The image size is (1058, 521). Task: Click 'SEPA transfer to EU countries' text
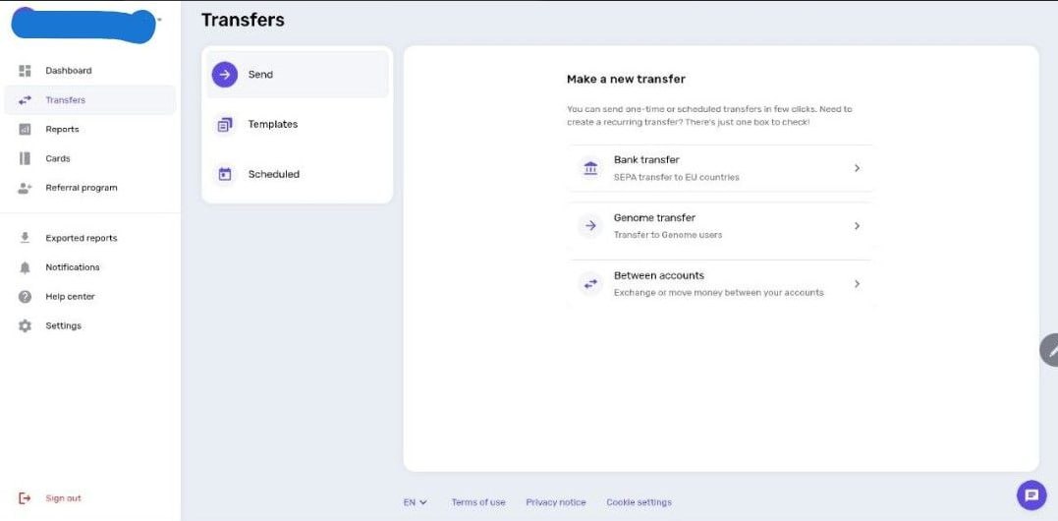click(677, 178)
